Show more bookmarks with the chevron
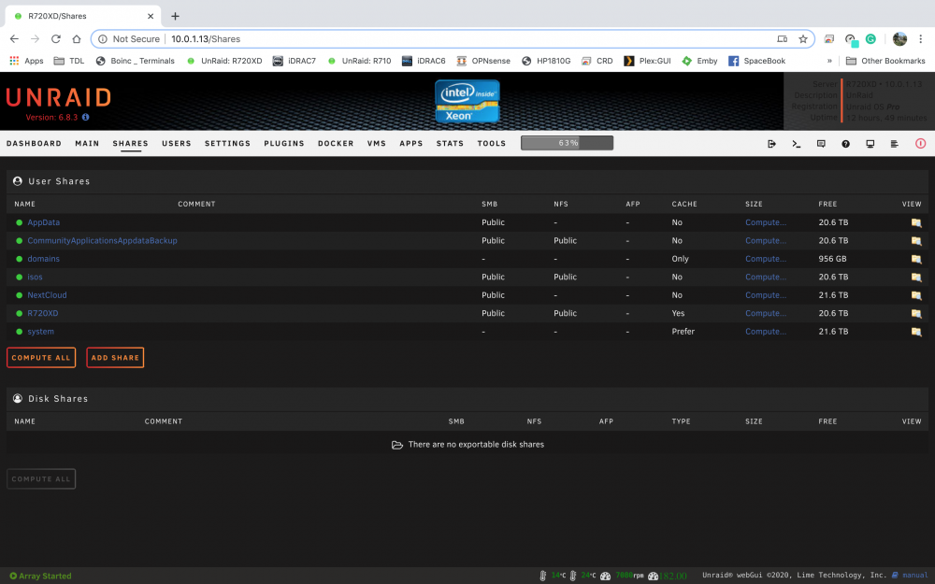The width and height of the screenshot is (935, 584). pyautogui.click(x=828, y=61)
